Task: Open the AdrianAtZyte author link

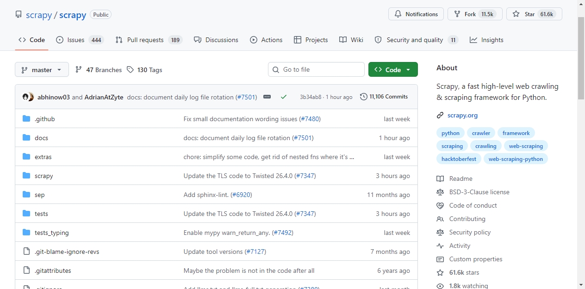Action: (x=104, y=97)
